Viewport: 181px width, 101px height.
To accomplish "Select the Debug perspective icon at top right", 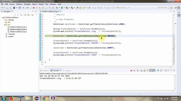I will click(178, 8).
